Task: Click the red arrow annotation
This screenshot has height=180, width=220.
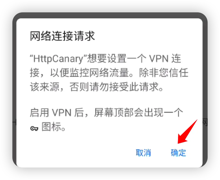Action: (187, 131)
